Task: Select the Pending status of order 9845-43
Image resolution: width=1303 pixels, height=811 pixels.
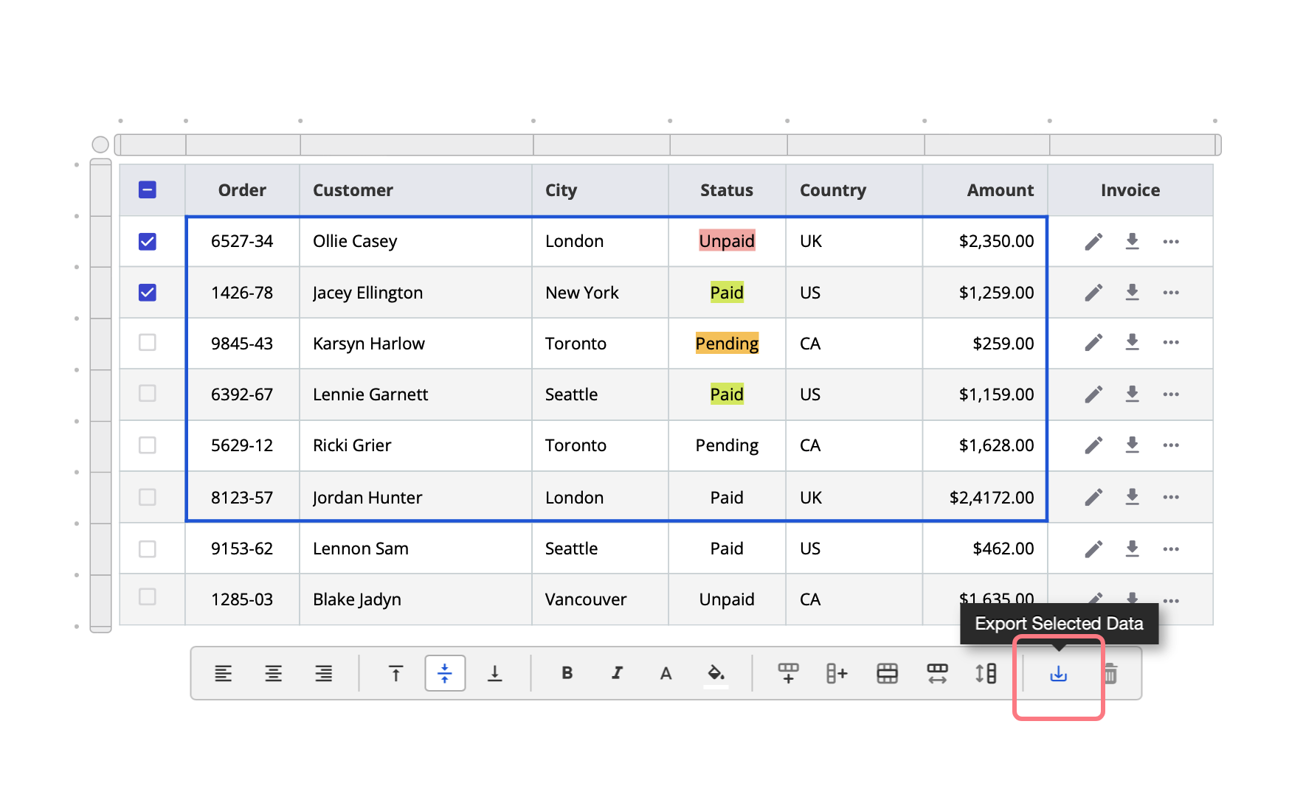Action: click(x=727, y=343)
